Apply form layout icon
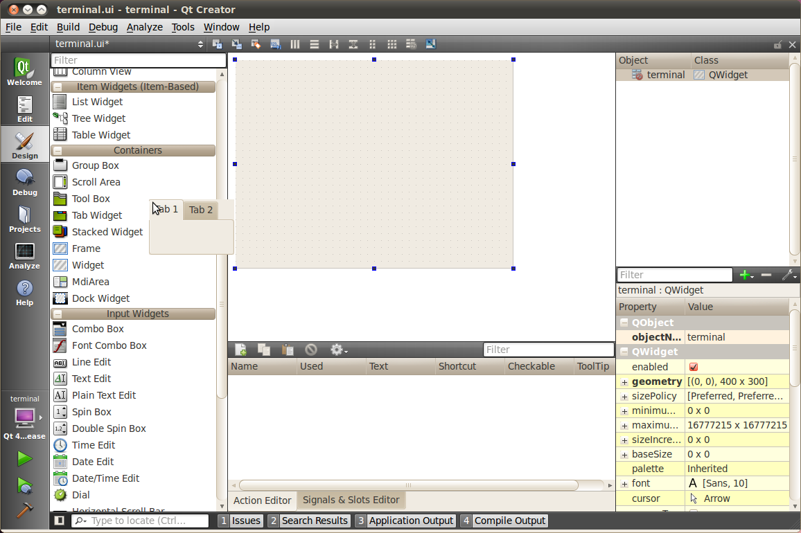The image size is (801, 533). (x=372, y=44)
